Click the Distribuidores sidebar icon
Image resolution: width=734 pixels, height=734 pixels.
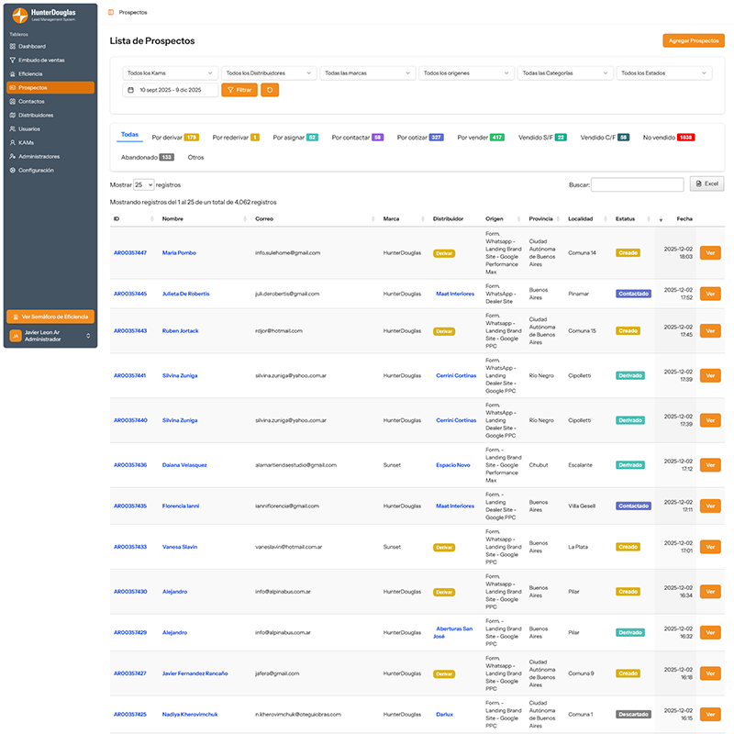12,115
